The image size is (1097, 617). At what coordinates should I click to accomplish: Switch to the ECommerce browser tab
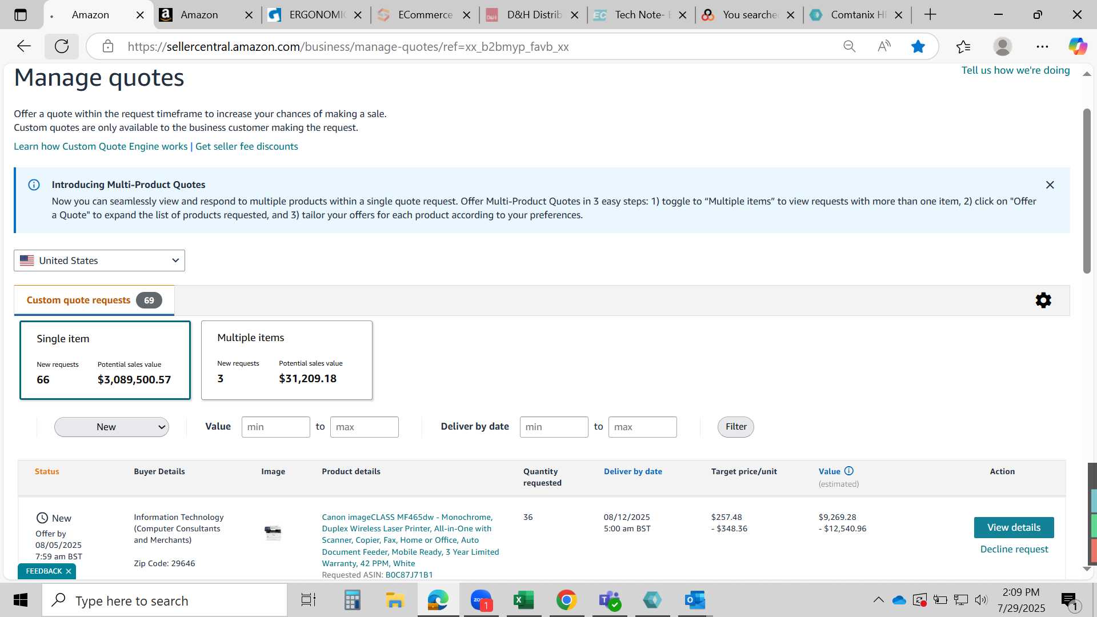pos(425,15)
